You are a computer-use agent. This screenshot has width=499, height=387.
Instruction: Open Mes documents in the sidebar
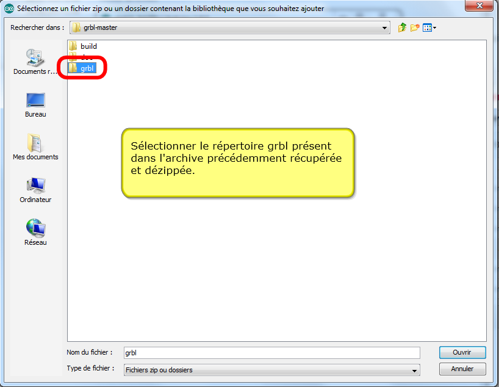tap(35, 148)
